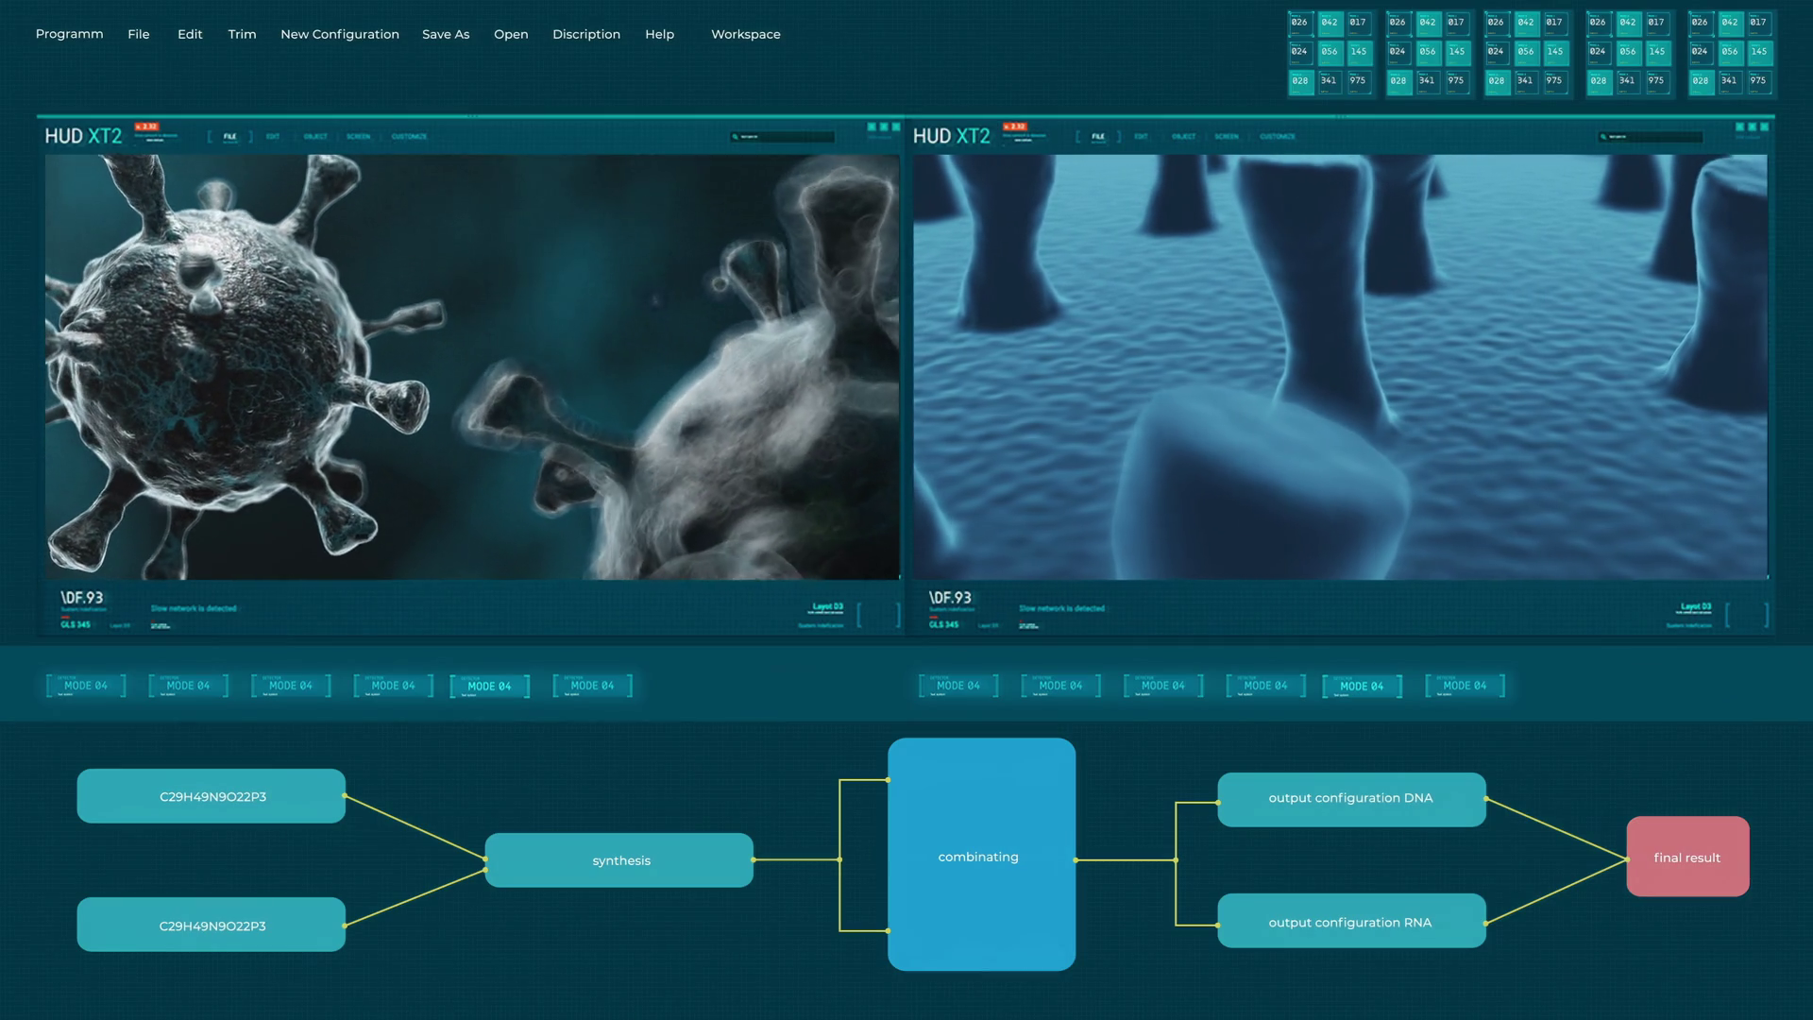The height and width of the screenshot is (1020, 1813).
Task: Open the Trim menu in the top bar
Action: tap(242, 34)
